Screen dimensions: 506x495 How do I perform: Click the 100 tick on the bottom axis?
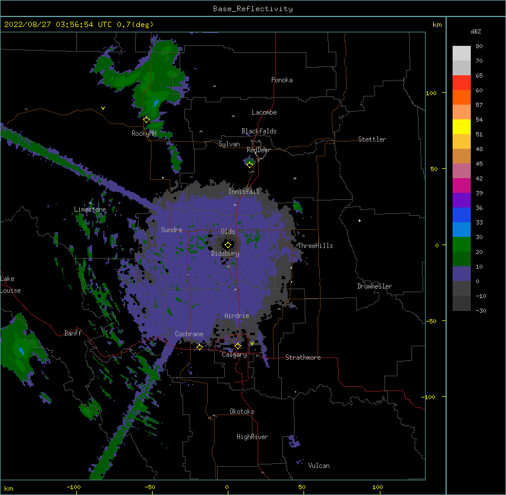pyautogui.click(x=377, y=487)
